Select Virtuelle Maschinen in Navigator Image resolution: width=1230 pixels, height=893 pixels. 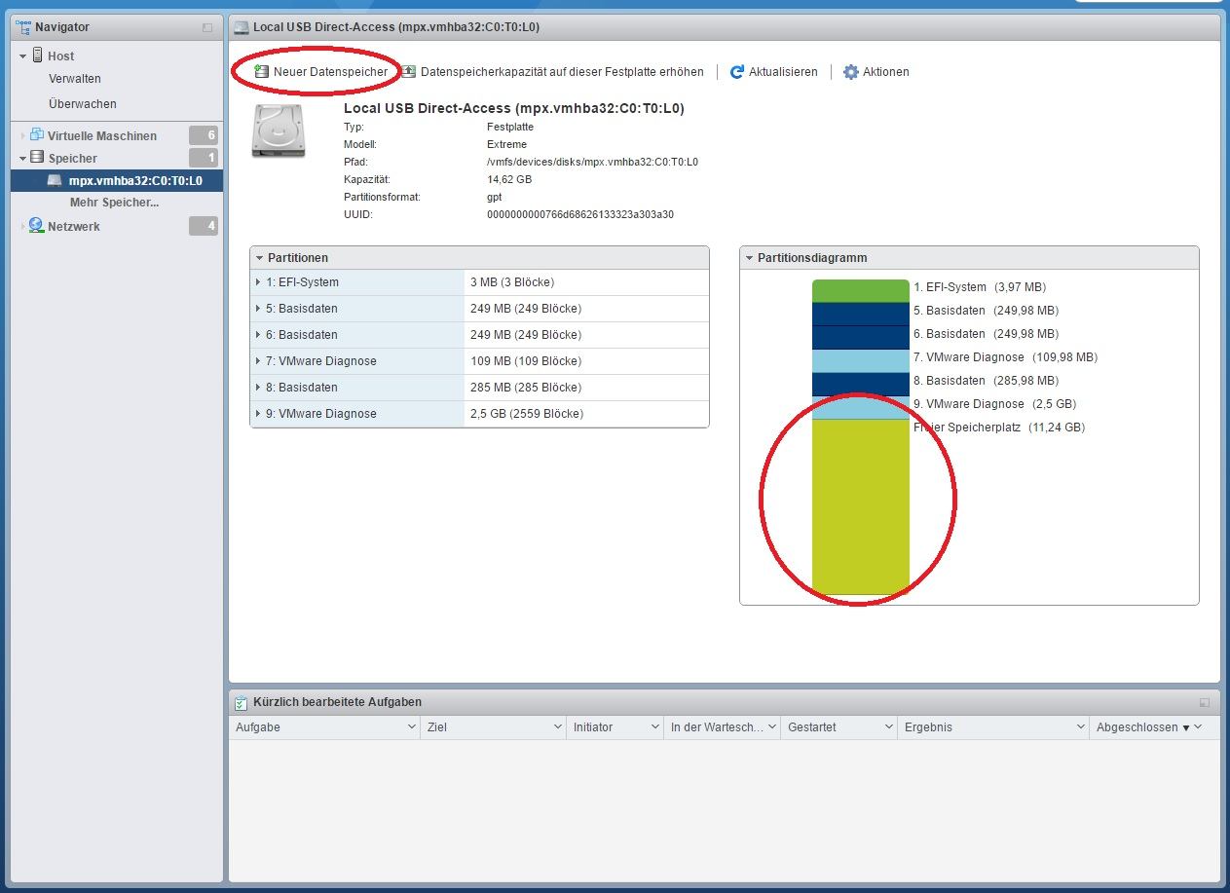(102, 136)
